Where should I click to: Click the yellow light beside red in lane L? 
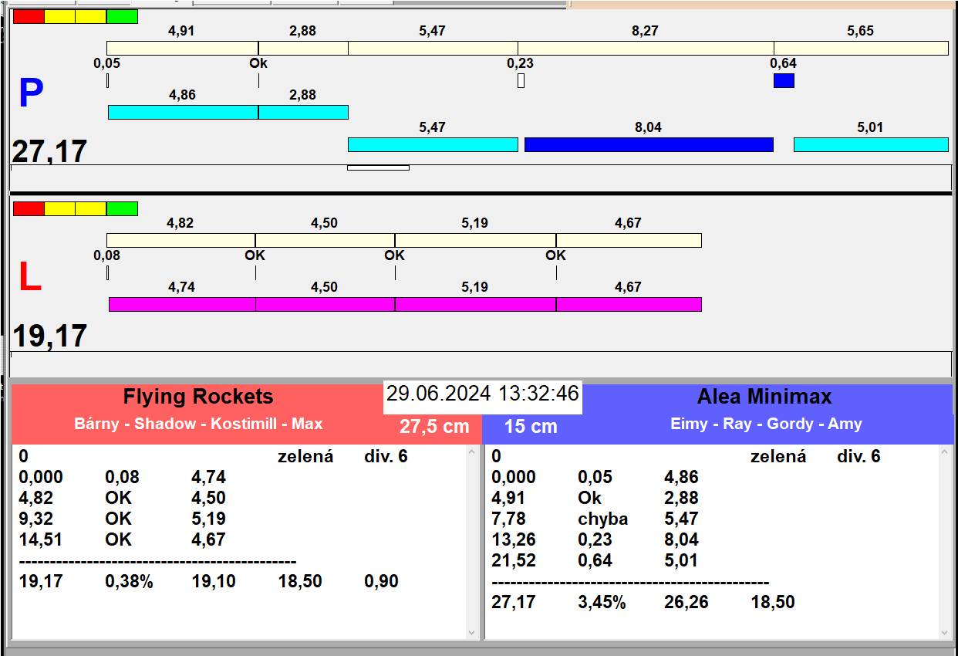point(60,208)
